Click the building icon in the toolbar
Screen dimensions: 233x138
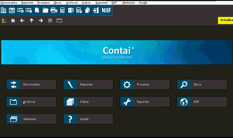point(3,10)
